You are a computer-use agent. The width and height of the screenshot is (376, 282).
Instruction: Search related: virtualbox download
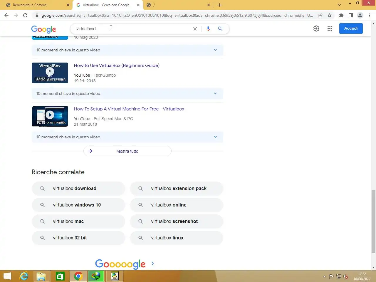click(78, 189)
